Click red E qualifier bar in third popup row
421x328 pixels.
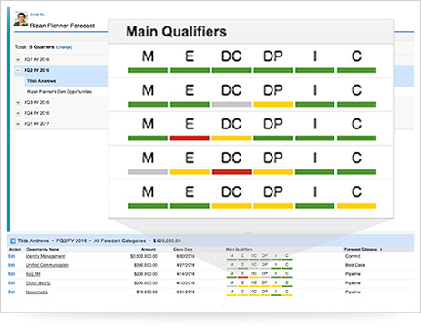[190, 138]
